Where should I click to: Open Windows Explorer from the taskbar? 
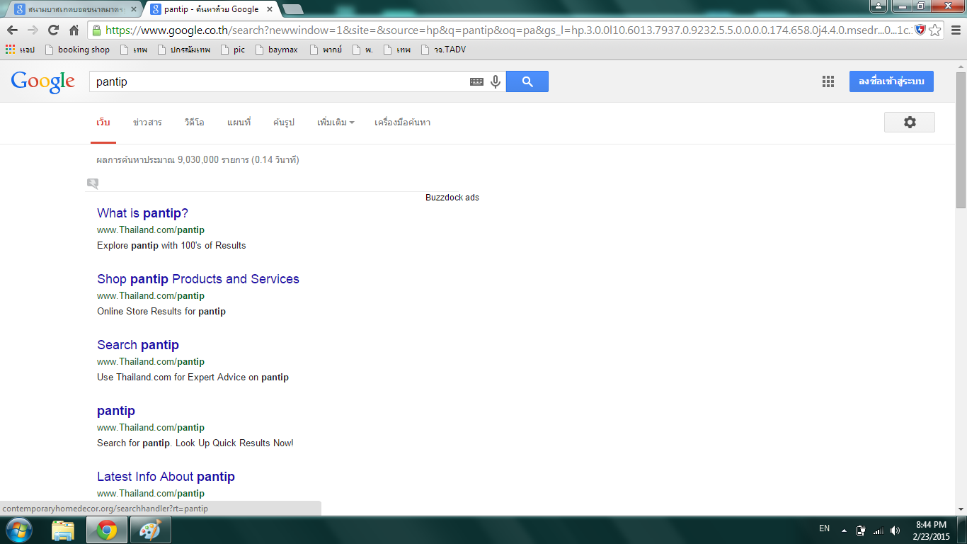pyautogui.click(x=63, y=530)
